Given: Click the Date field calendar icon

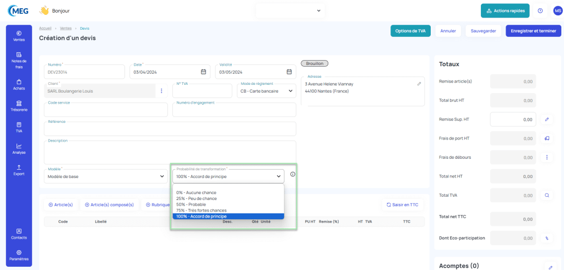Looking at the screenshot, I should (x=203, y=72).
